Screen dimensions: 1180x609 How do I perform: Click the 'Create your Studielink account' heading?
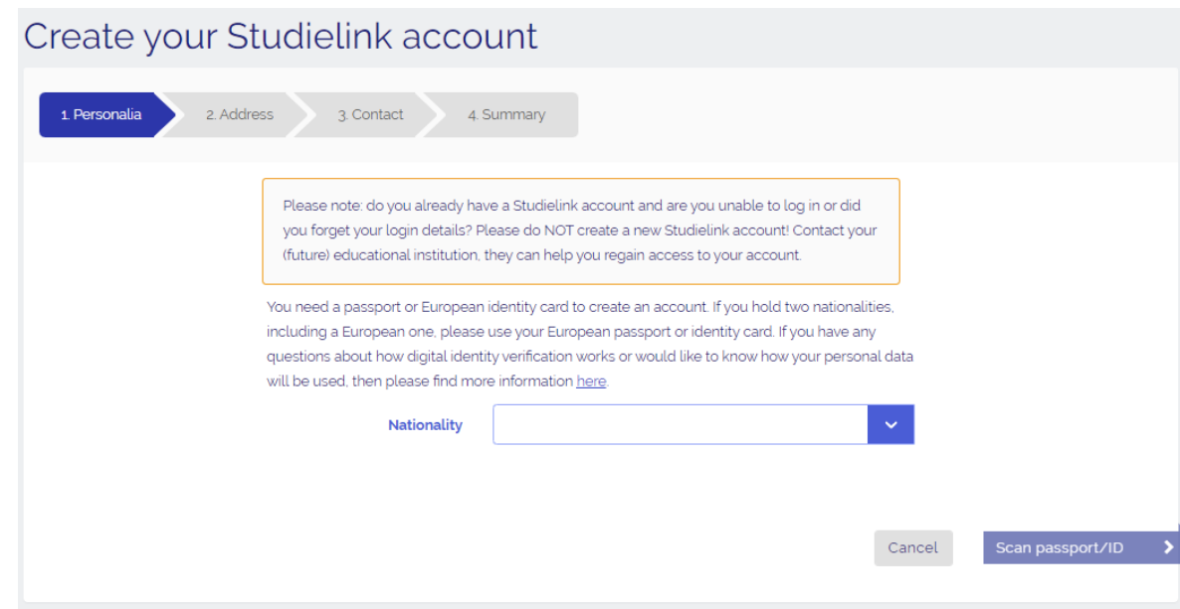pyautogui.click(x=281, y=37)
